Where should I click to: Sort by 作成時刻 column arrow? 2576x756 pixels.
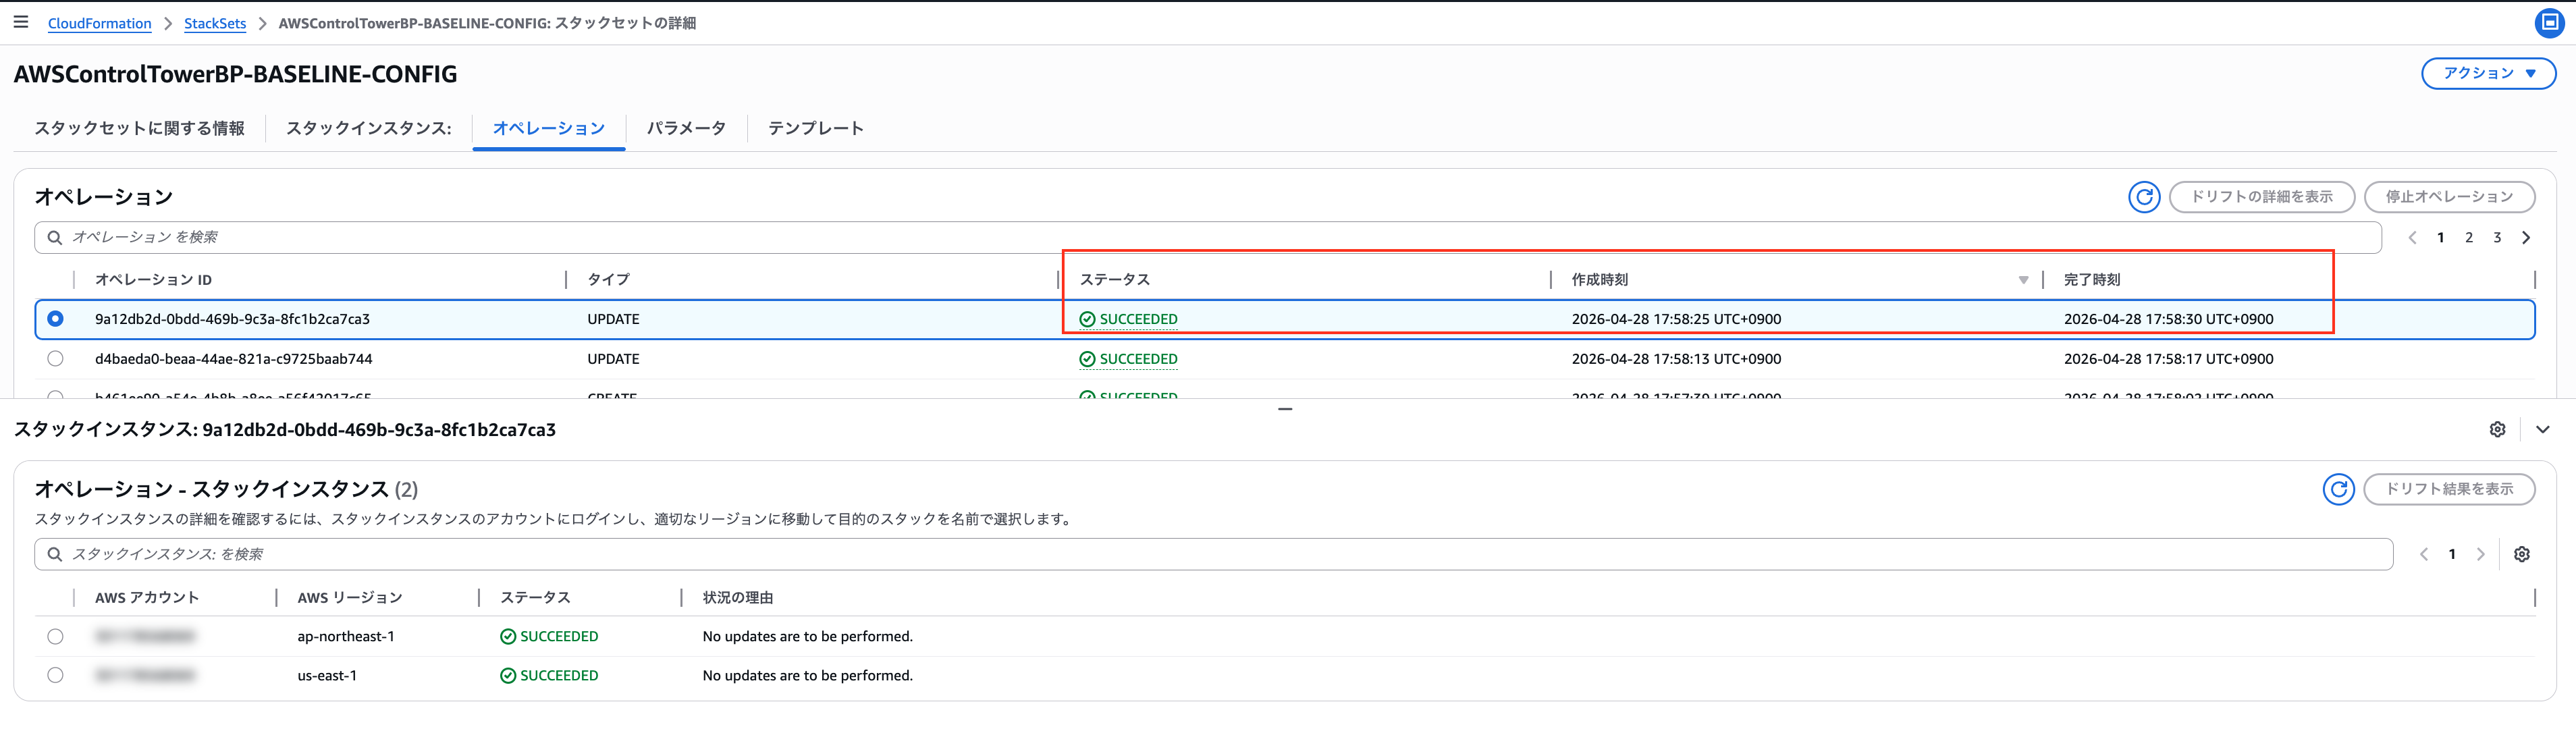click(2023, 280)
